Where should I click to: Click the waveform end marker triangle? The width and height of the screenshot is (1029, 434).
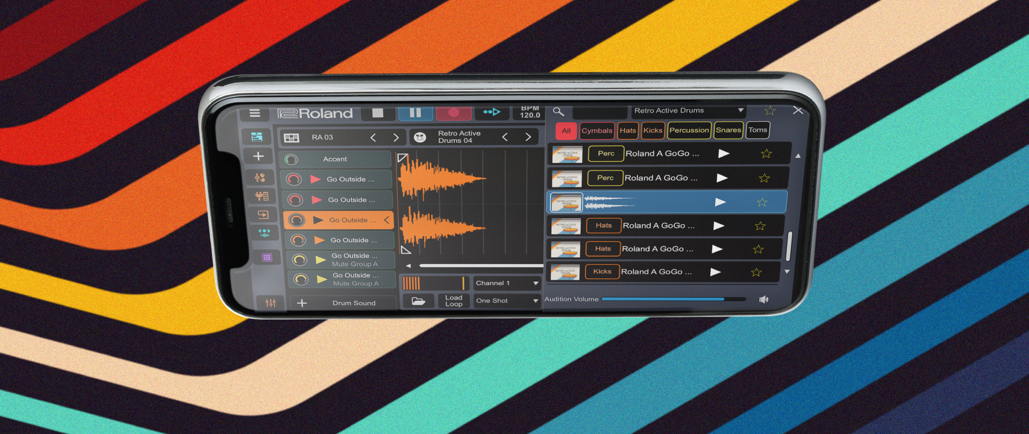click(x=406, y=250)
